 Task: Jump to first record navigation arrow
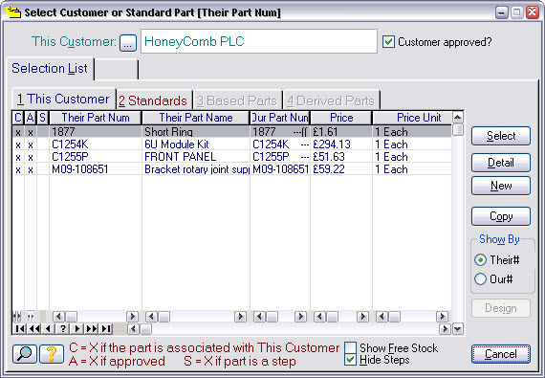point(20,328)
